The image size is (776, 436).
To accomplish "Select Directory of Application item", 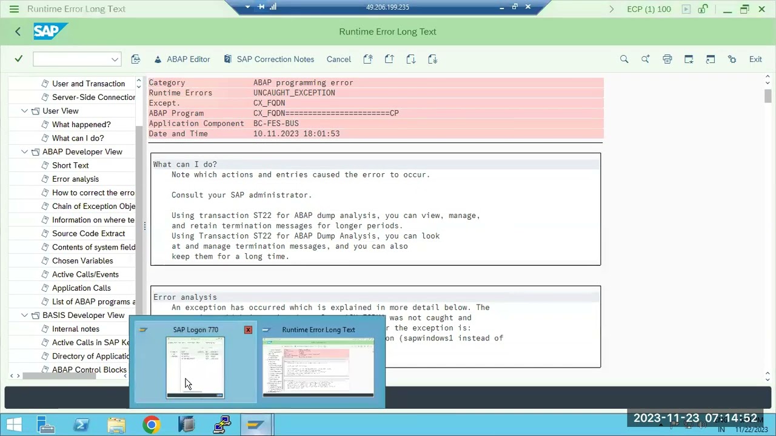I will pos(91,356).
